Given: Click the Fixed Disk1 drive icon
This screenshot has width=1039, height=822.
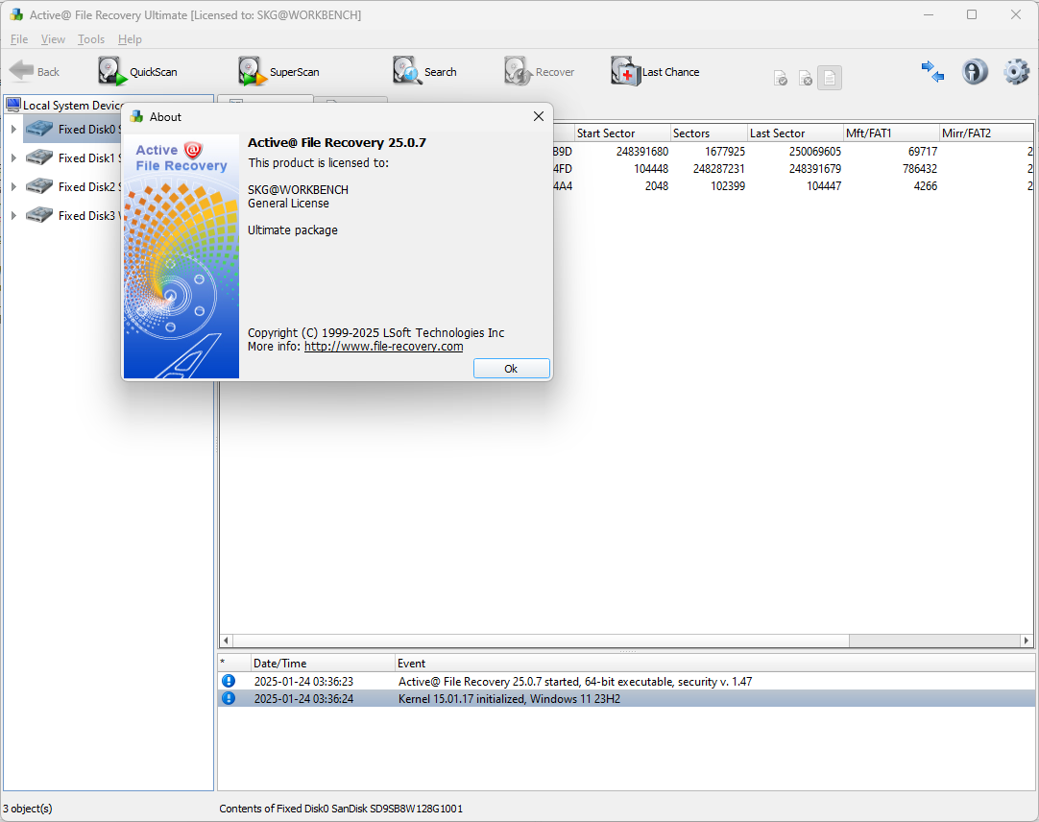Looking at the screenshot, I should pyautogui.click(x=39, y=157).
